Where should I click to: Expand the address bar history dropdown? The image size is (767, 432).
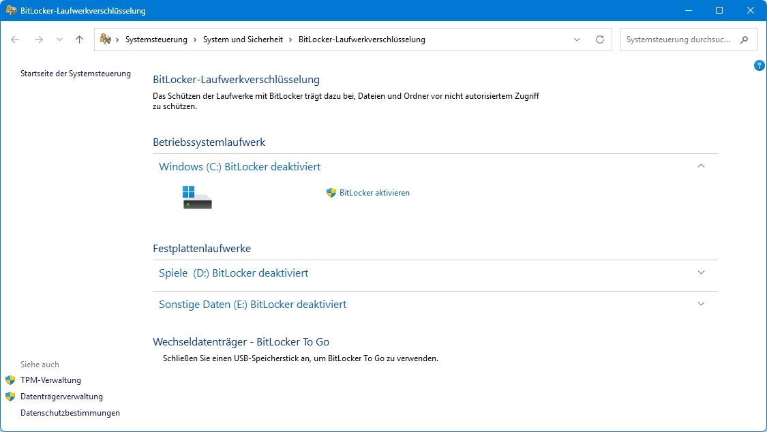(x=577, y=40)
